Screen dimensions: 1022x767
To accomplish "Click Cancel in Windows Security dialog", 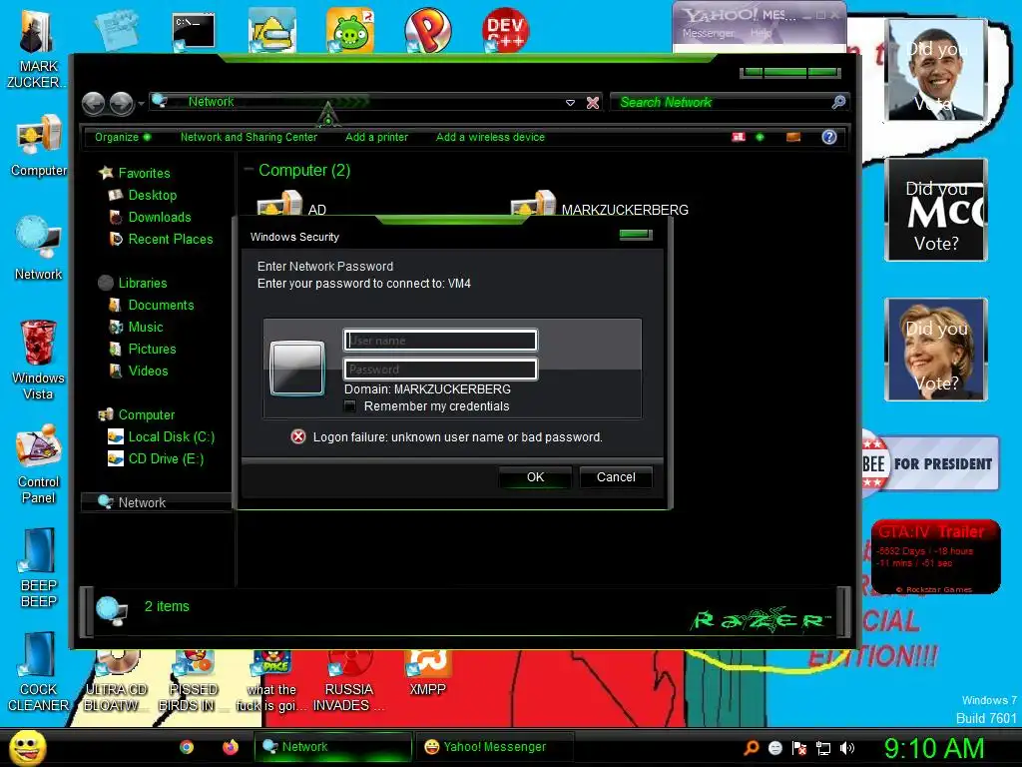I will pos(616,477).
